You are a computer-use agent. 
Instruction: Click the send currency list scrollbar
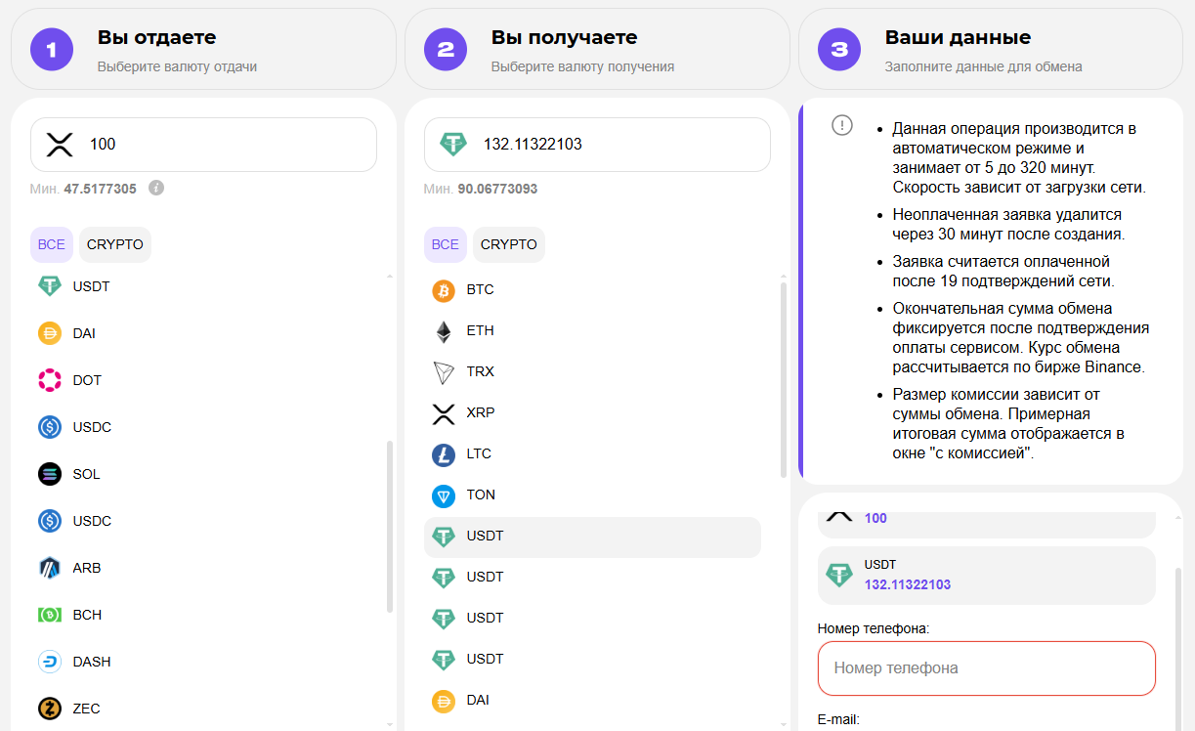[x=390, y=526]
